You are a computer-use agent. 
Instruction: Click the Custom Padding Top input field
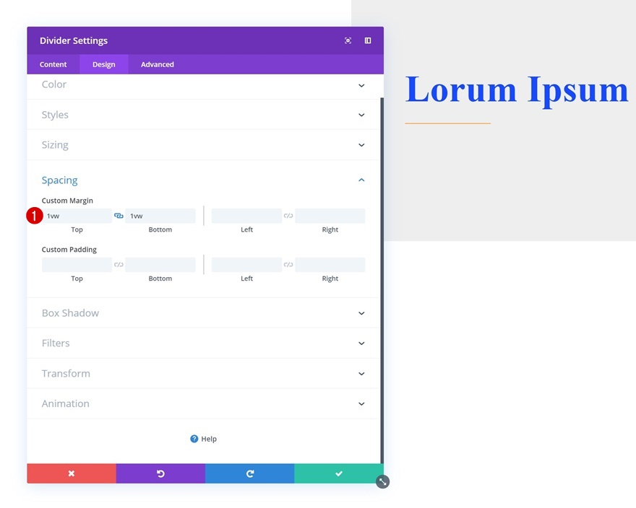pyautogui.click(x=77, y=265)
